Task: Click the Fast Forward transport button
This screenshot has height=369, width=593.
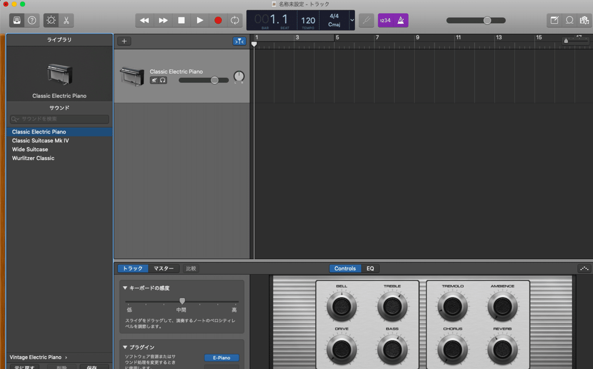Action: [x=163, y=20]
